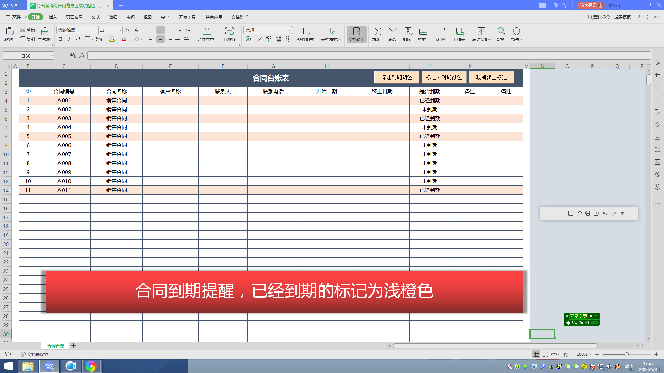This screenshot has width=664, height=373.
Task: Expand the fill color dropdown arrow
Action: [117, 39]
